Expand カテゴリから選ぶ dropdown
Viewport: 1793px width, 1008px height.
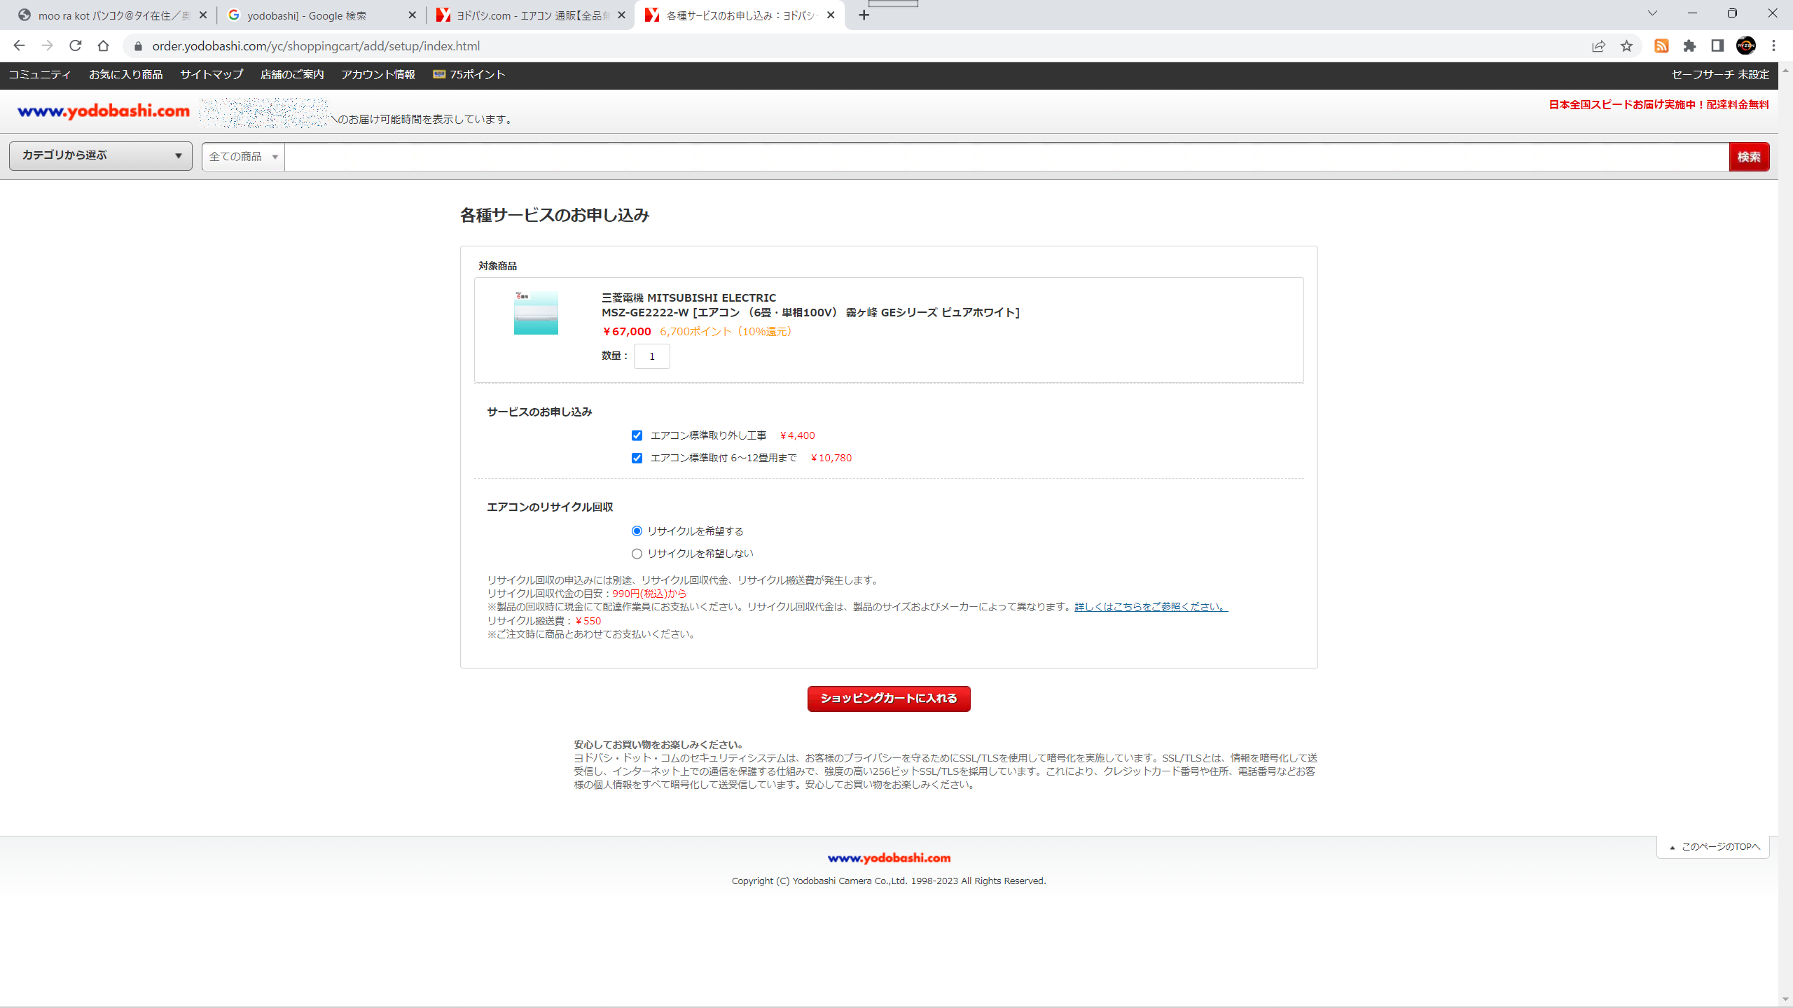(x=101, y=155)
